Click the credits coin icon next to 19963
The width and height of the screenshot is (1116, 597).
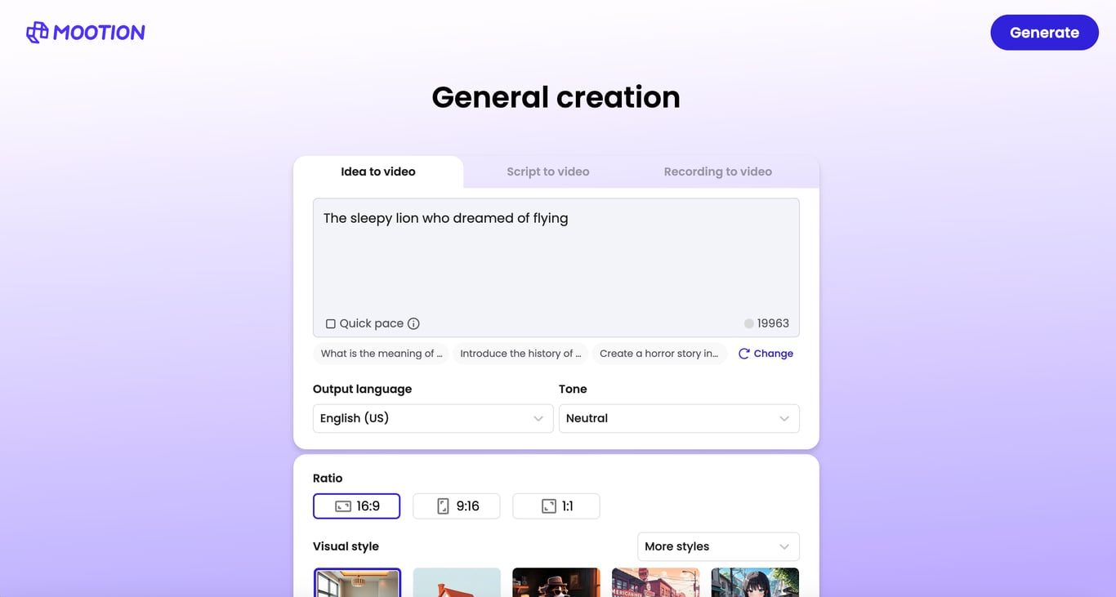pyautogui.click(x=748, y=323)
